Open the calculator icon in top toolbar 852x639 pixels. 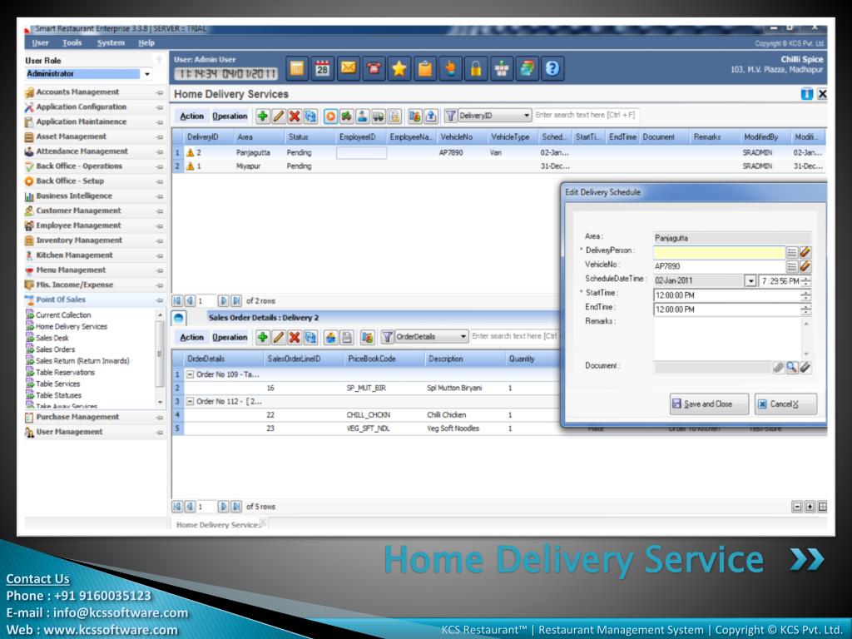click(297, 68)
